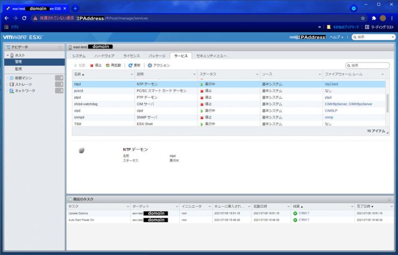Click the not-secure warning indicator

(54, 18)
